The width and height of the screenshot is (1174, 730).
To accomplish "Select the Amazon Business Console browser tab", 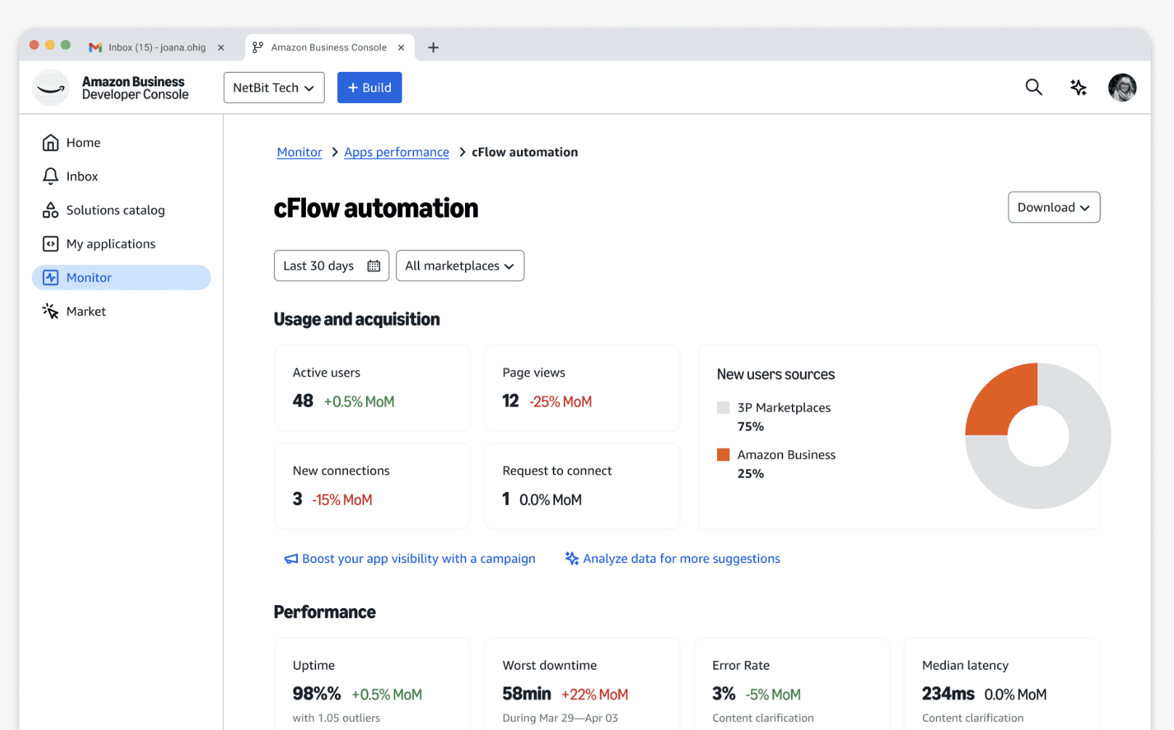I will 328,47.
